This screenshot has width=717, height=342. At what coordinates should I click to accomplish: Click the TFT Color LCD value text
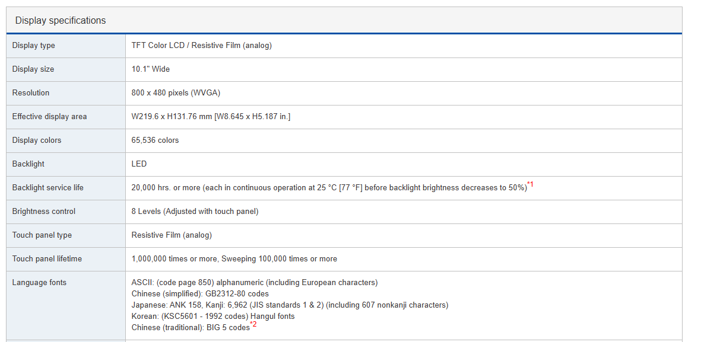point(201,46)
